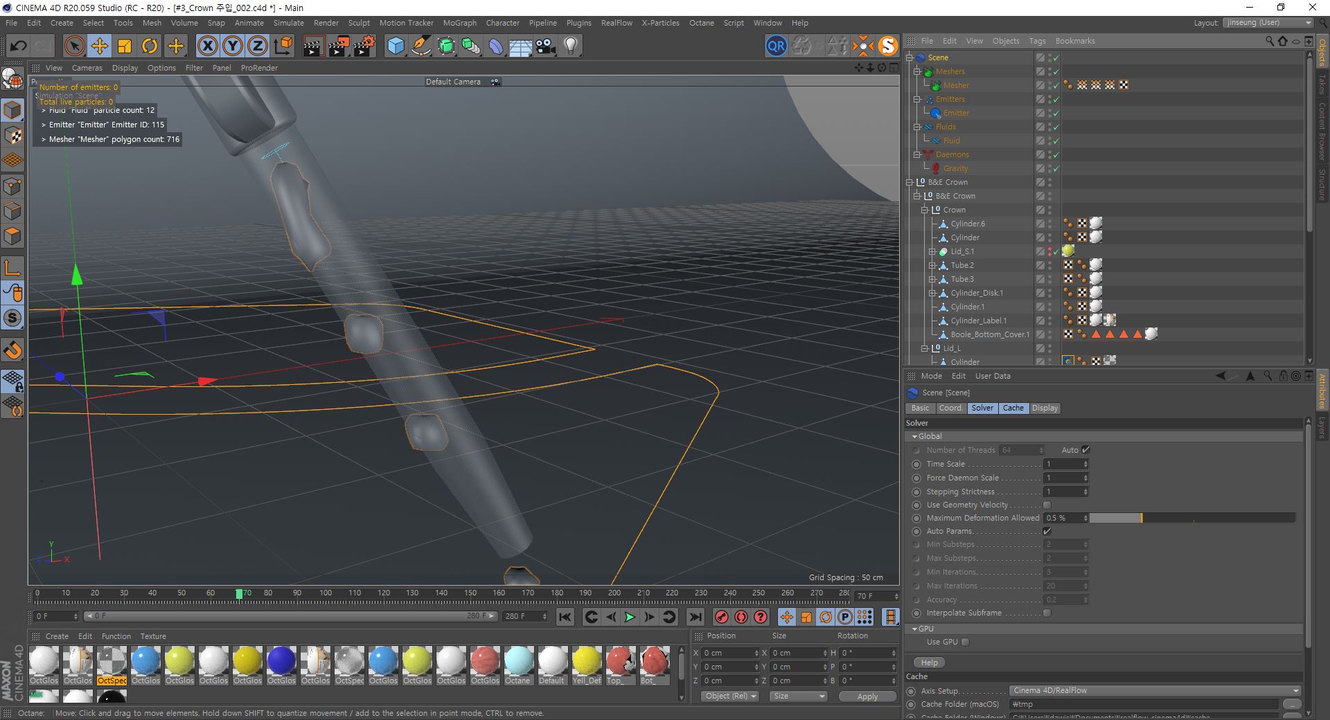Open the Layout jinseung dropdown
Viewport: 1330px width, 720px height.
pos(1268,23)
